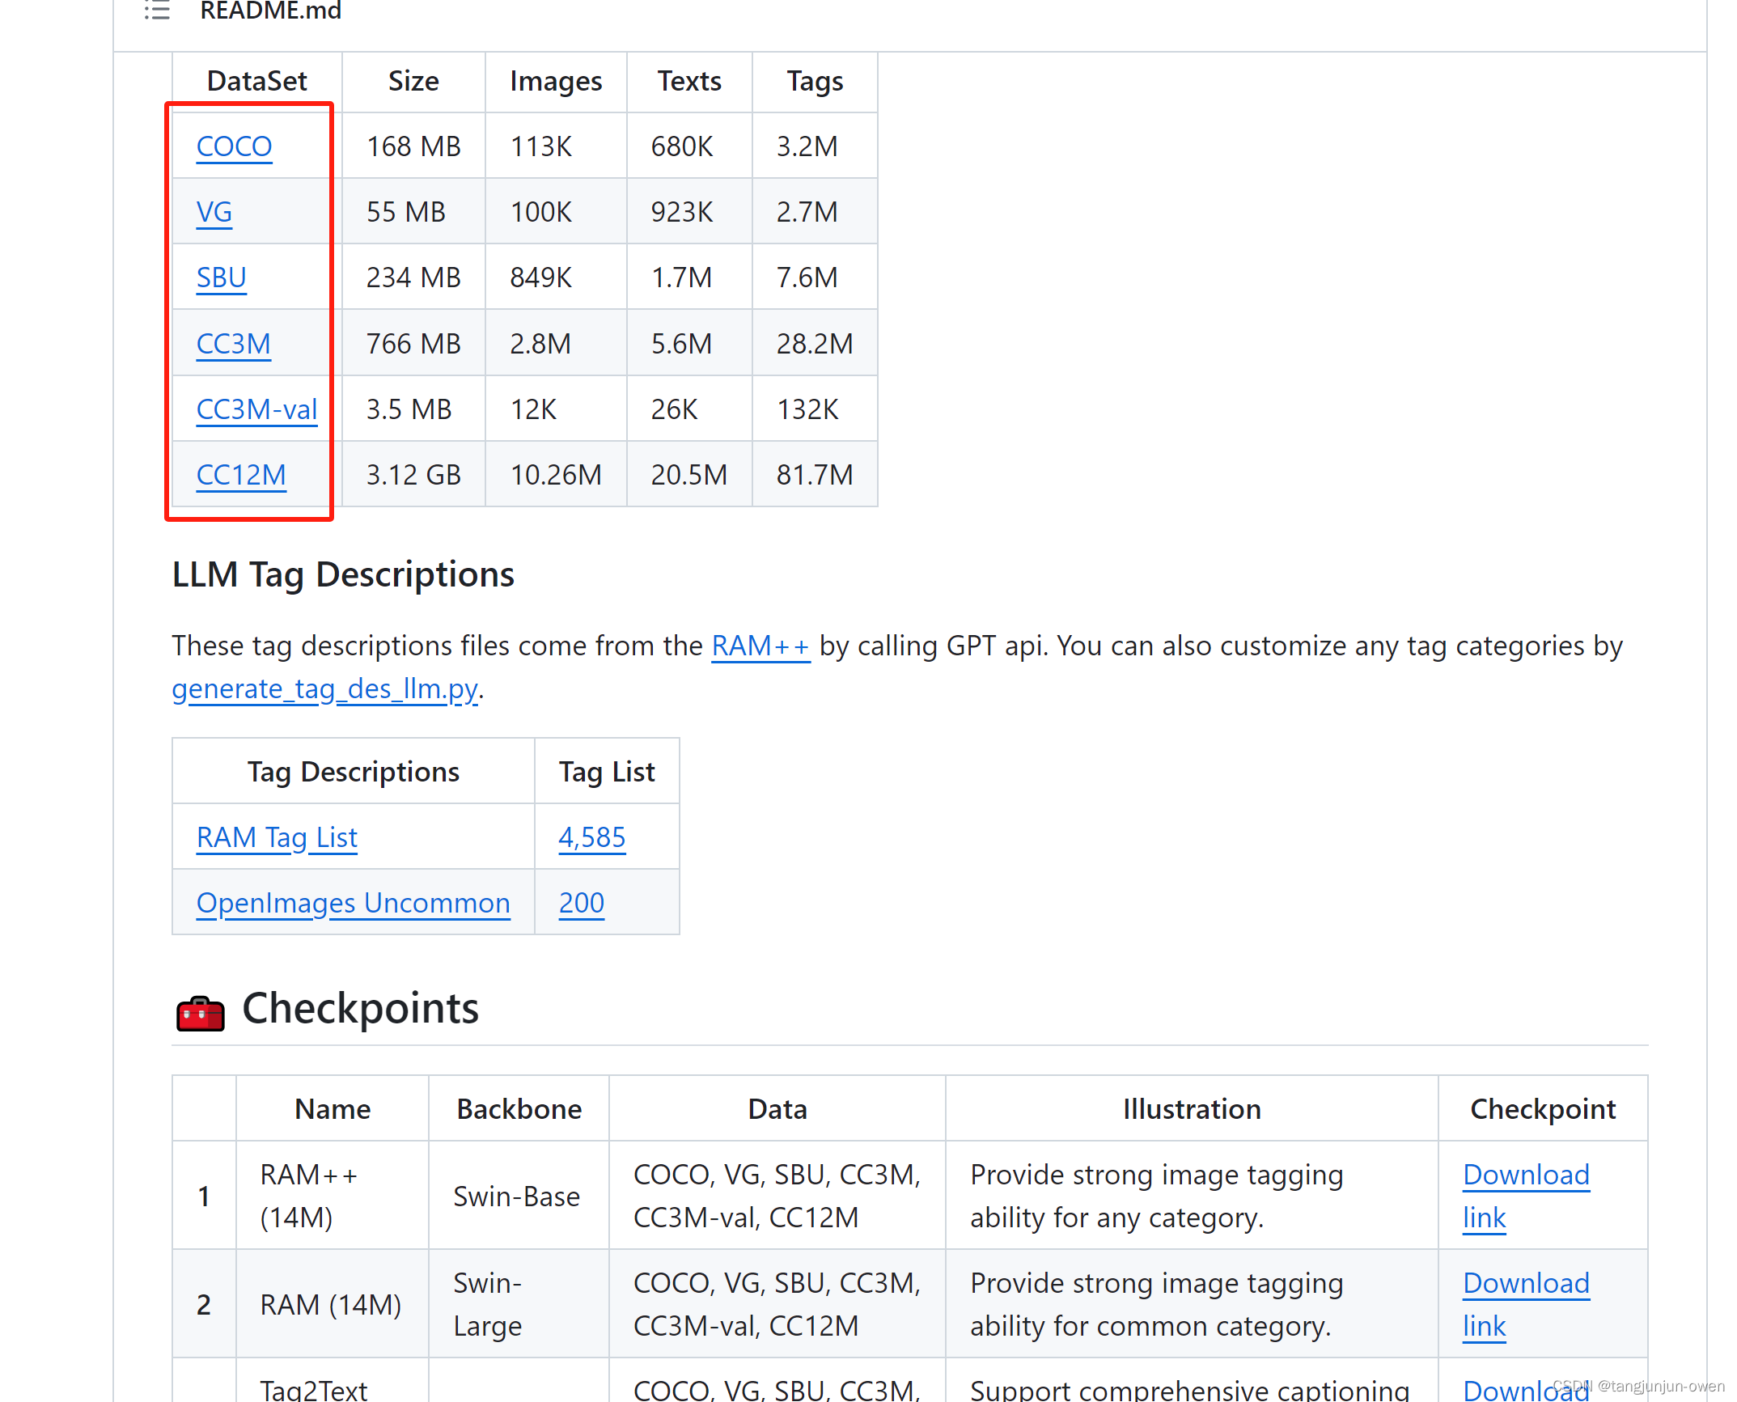Download the RAM (14M) checkpoint
Viewport: 1737px width, 1402px height.
pos(1525,1284)
